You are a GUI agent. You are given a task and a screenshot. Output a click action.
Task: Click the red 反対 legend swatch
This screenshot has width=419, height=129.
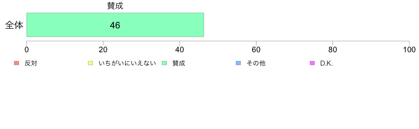pyautogui.click(x=17, y=63)
